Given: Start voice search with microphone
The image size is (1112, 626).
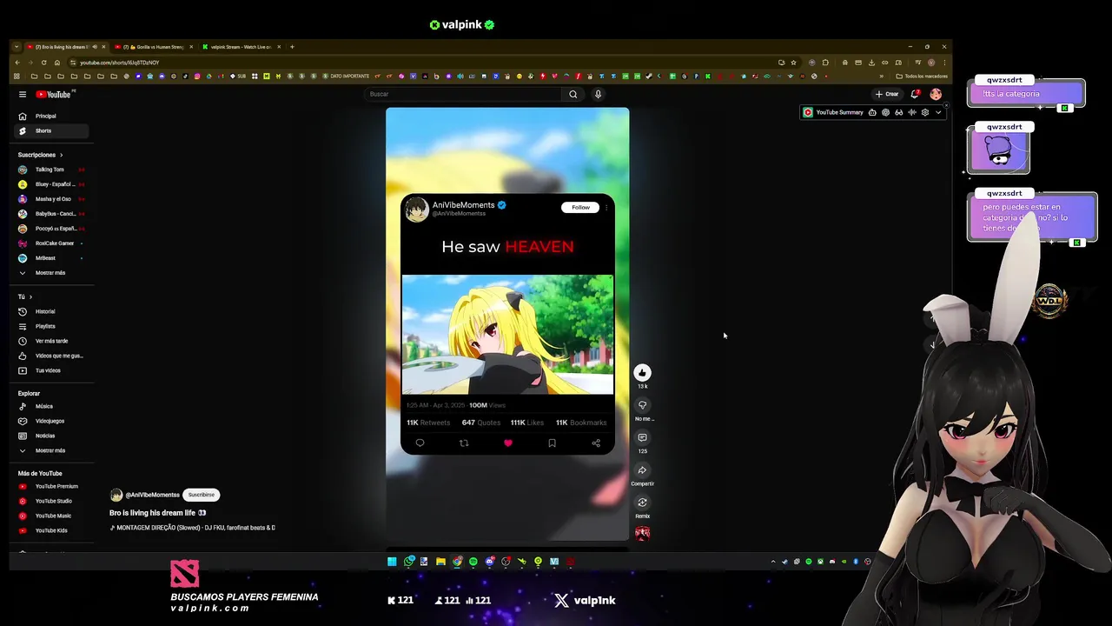Looking at the screenshot, I should click(598, 94).
